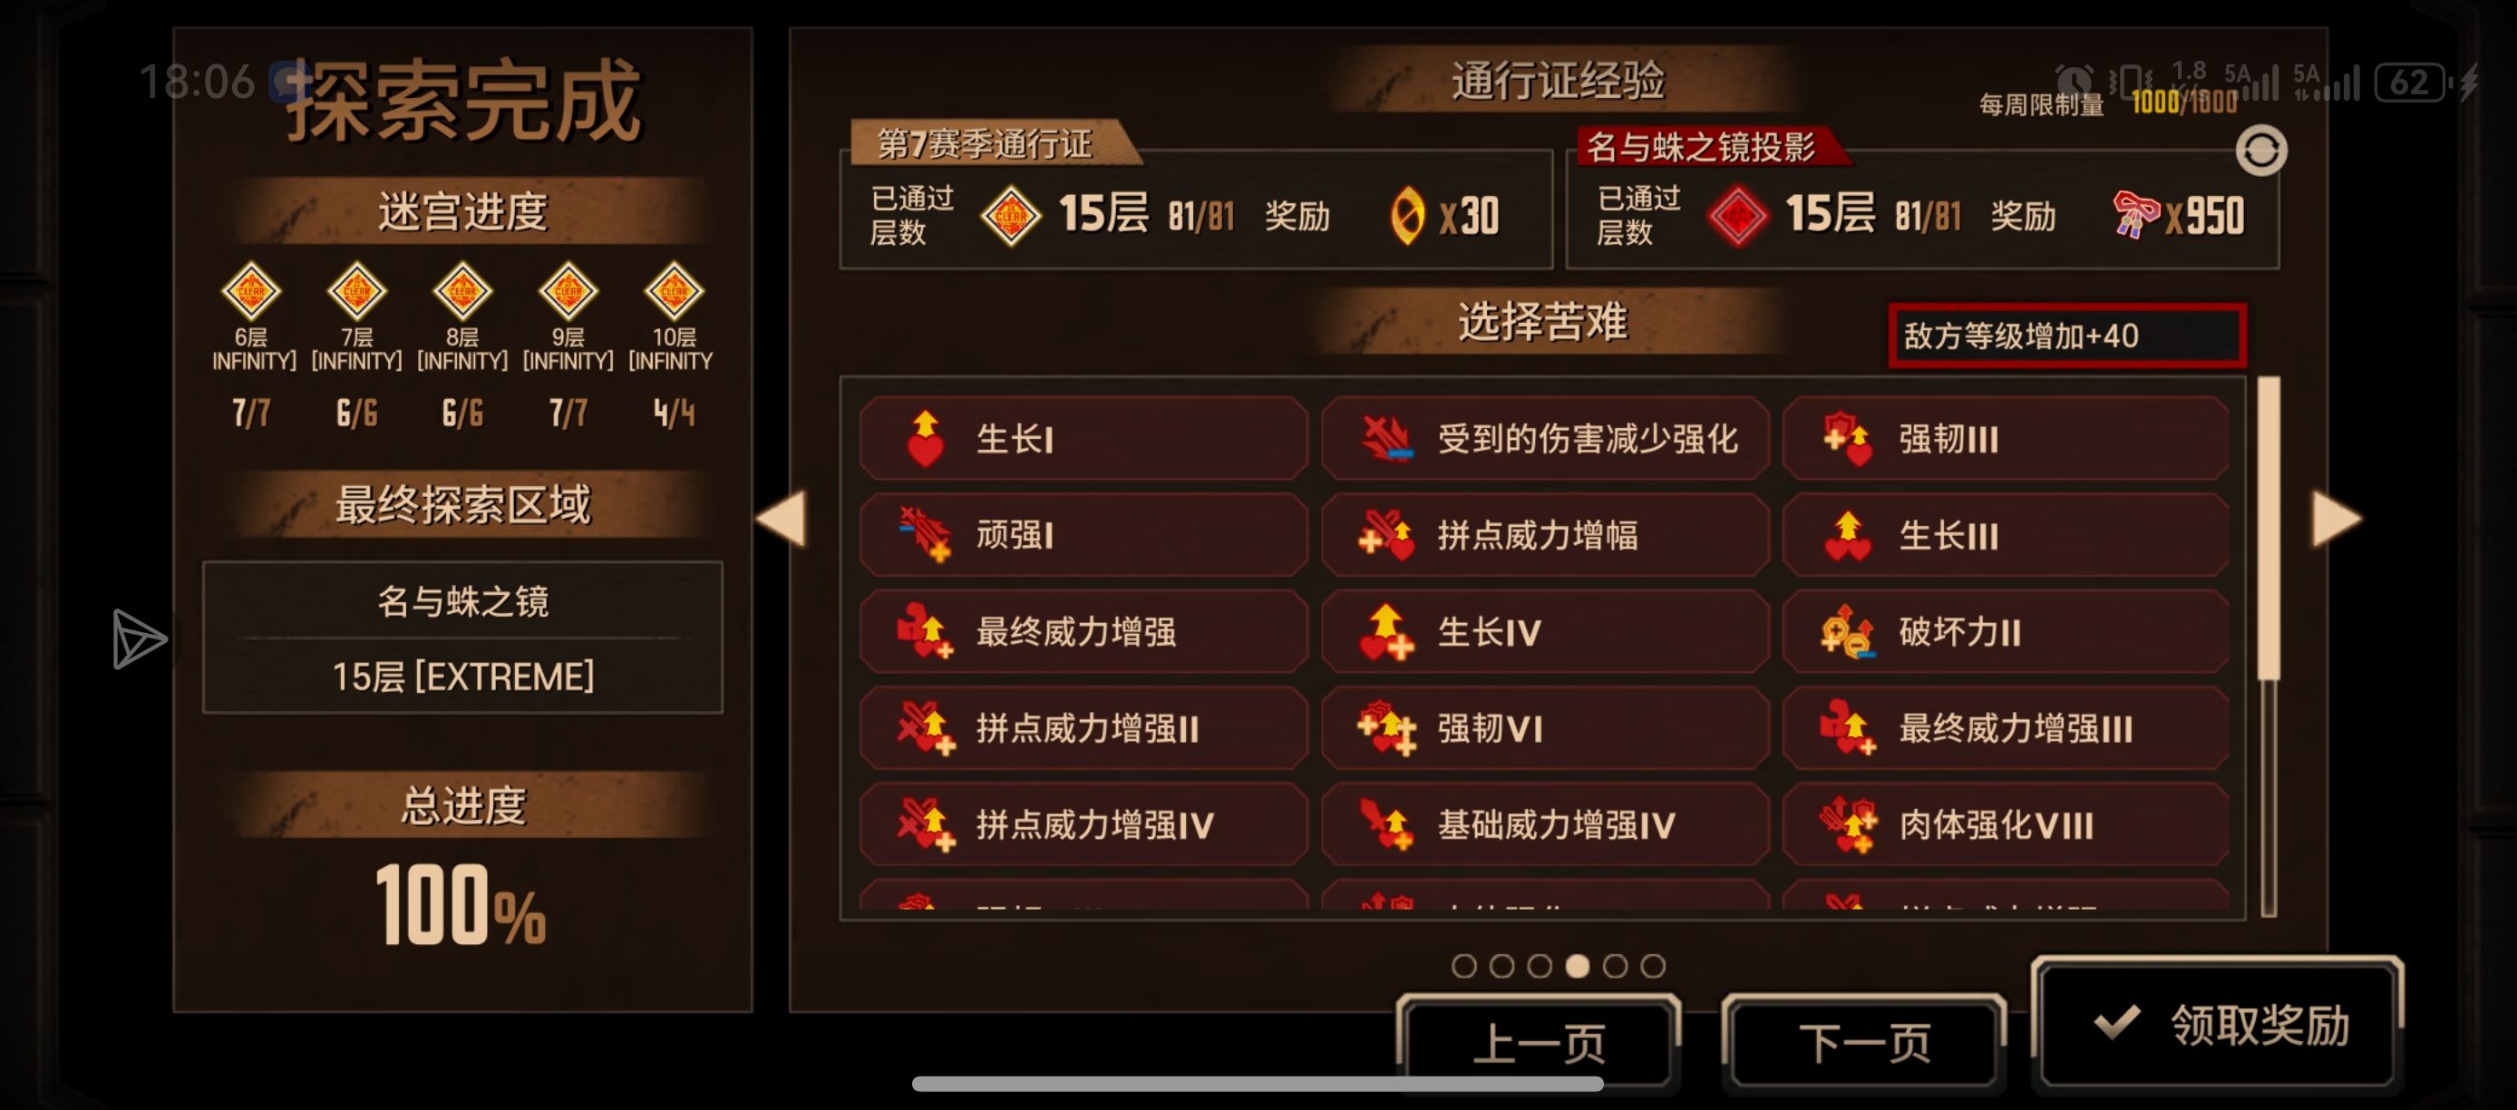Click the hardship list vertical scrollbar
This screenshot has width=2517, height=1110.
(x=2268, y=645)
